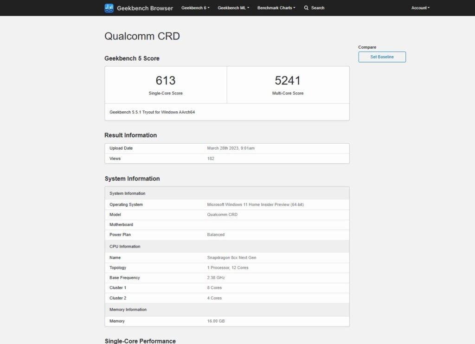Click the Motherboard row label
This screenshot has width=475, height=344.
(x=121, y=224)
